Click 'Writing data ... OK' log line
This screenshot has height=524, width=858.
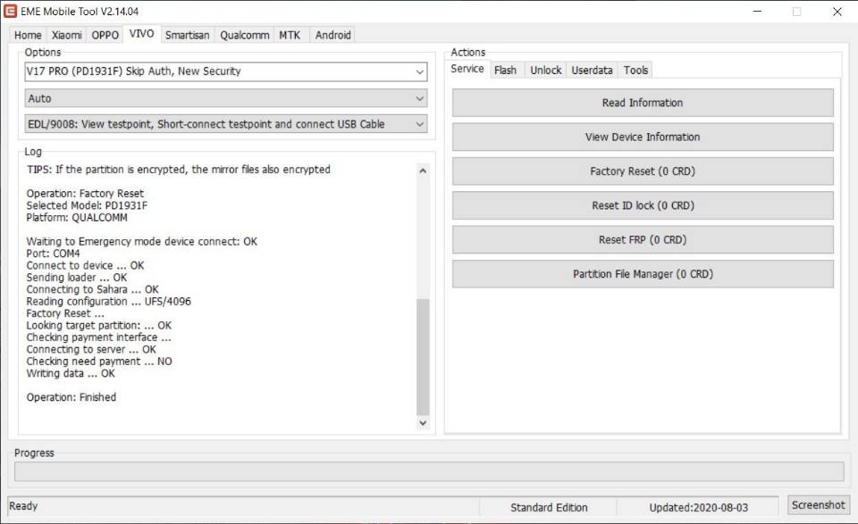pos(71,374)
